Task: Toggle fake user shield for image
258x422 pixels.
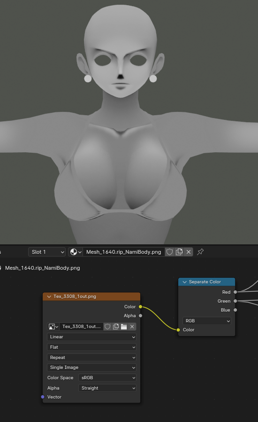Action: tap(107, 327)
